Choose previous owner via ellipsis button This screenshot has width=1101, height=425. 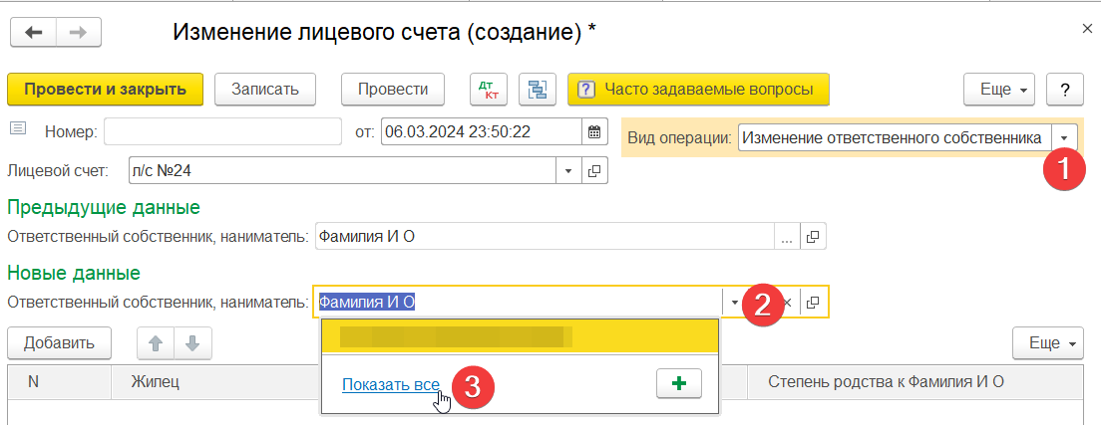[787, 237]
